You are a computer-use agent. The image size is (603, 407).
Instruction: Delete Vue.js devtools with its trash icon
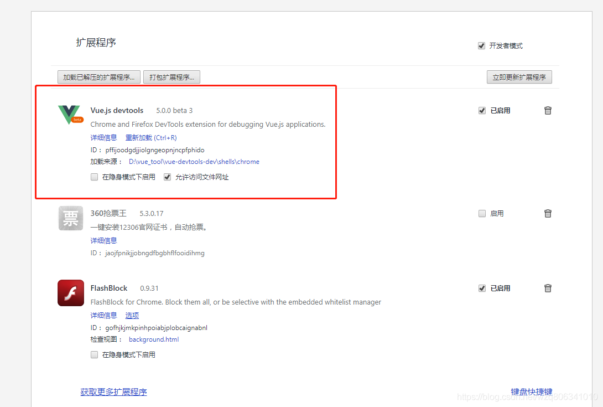tap(548, 111)
